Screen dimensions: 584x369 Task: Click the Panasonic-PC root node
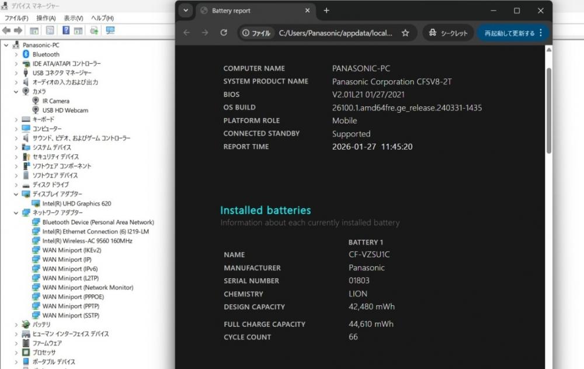pyautogui.click(x=41, y=45)
